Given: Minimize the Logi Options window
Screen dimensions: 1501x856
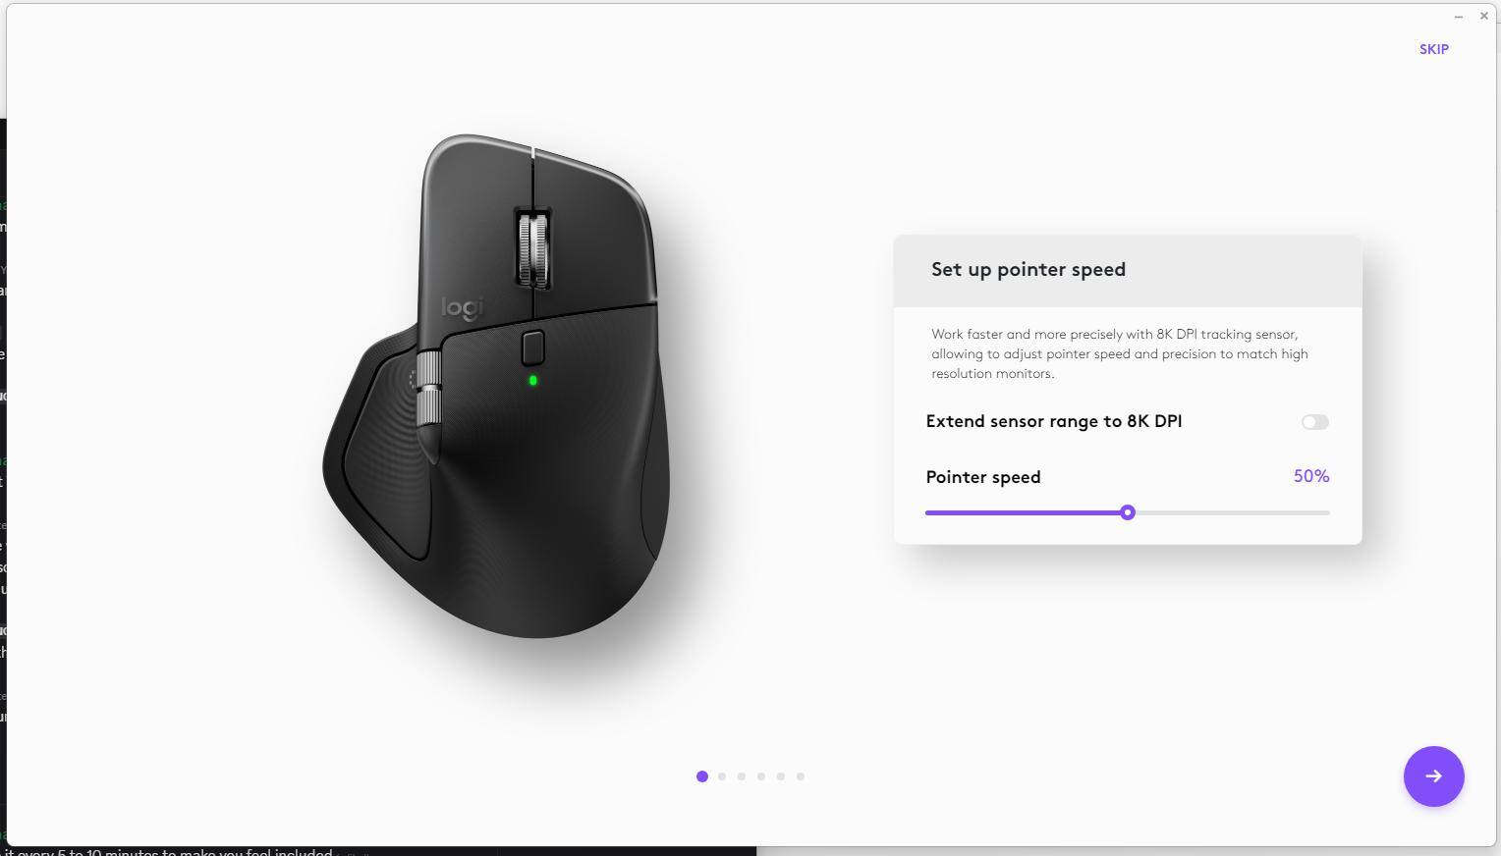Looking at the screenshot, I should point(1458,17).
